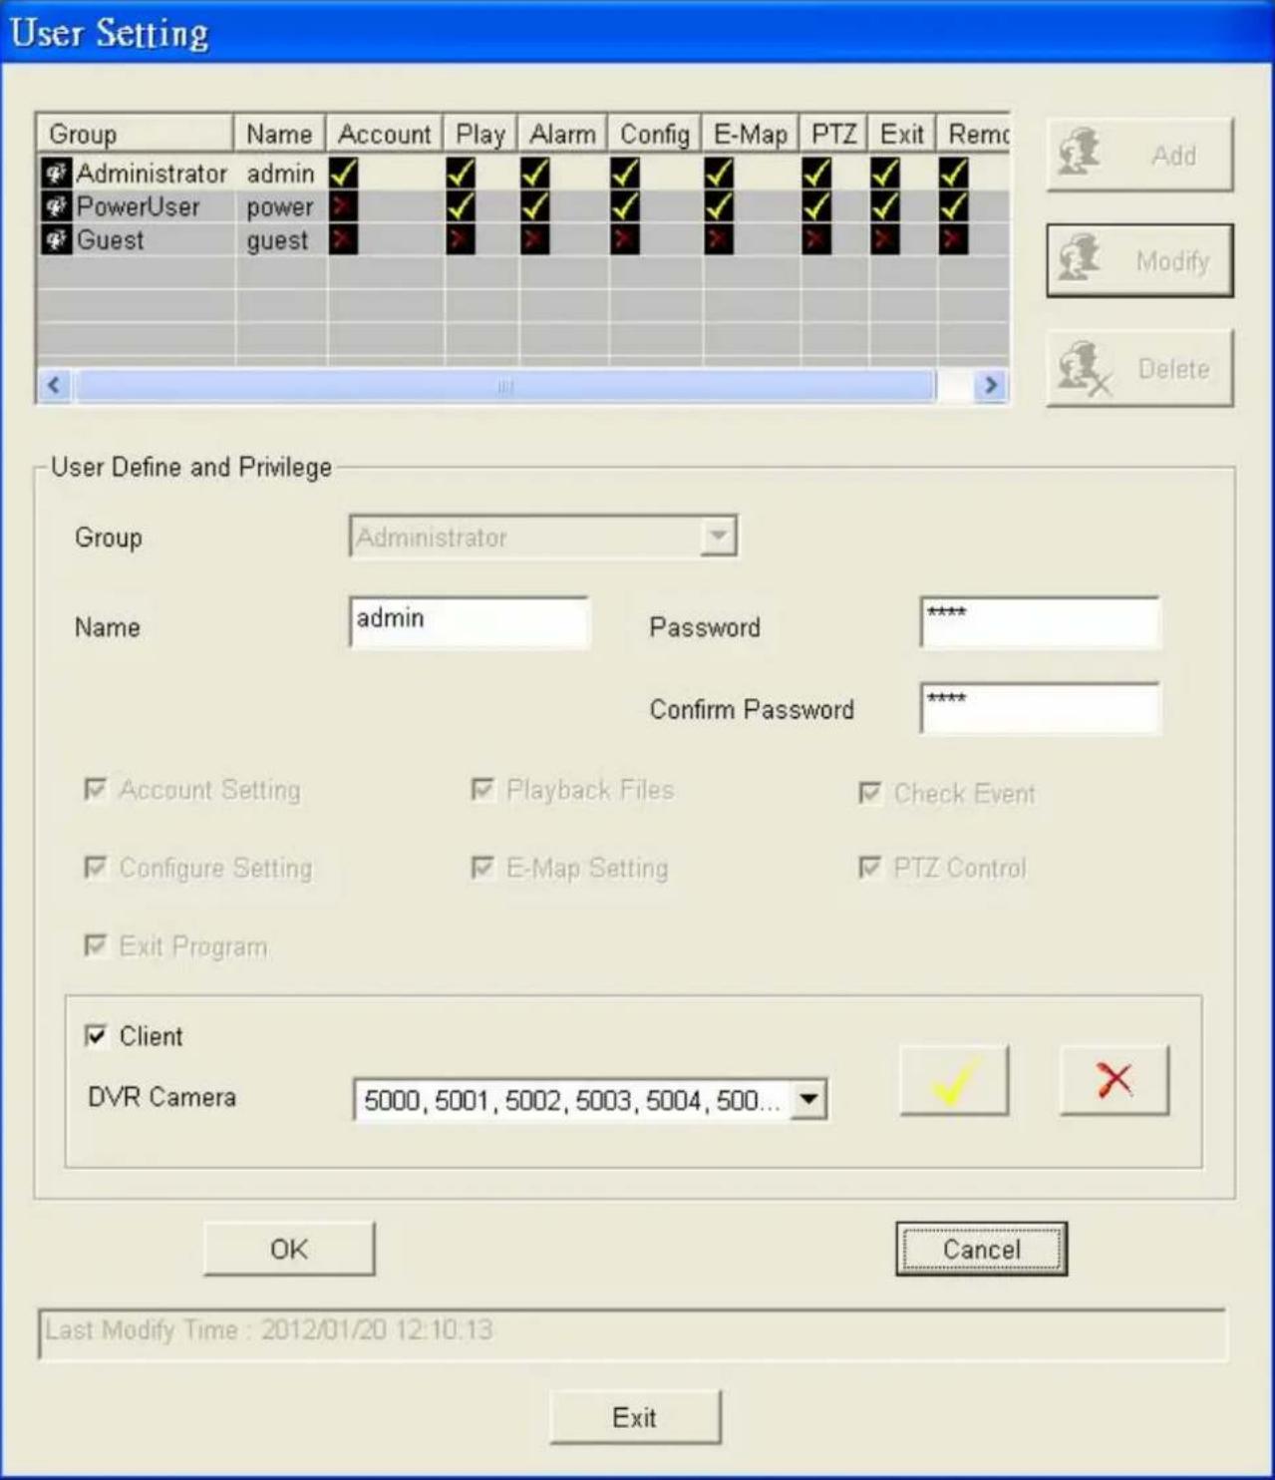Toggle the Check Event checkbox
The image size is (1275, 1480).
coord(869,793)
